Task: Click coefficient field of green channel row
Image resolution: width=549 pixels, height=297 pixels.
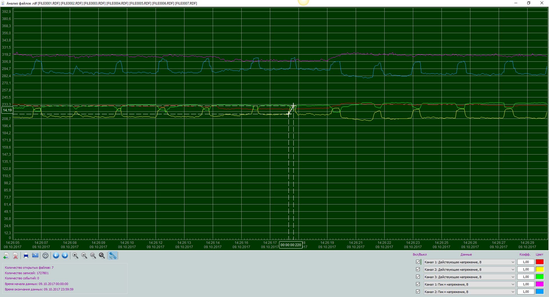Action: 526,277
